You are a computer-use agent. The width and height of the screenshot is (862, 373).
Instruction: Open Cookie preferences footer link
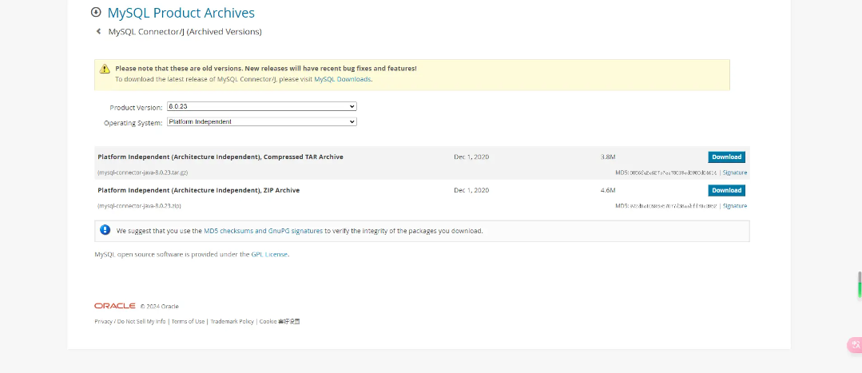280,321
